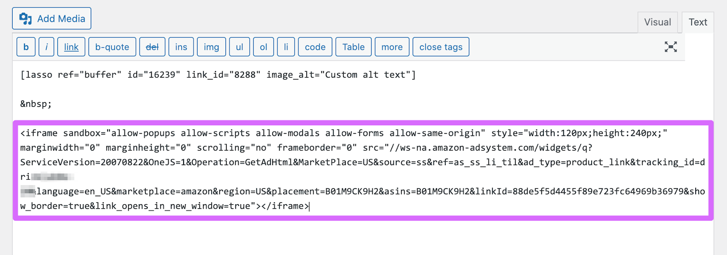Click the Add Media camera icon
This screenshot has width=727, height=255.
[x=25, y=19]
